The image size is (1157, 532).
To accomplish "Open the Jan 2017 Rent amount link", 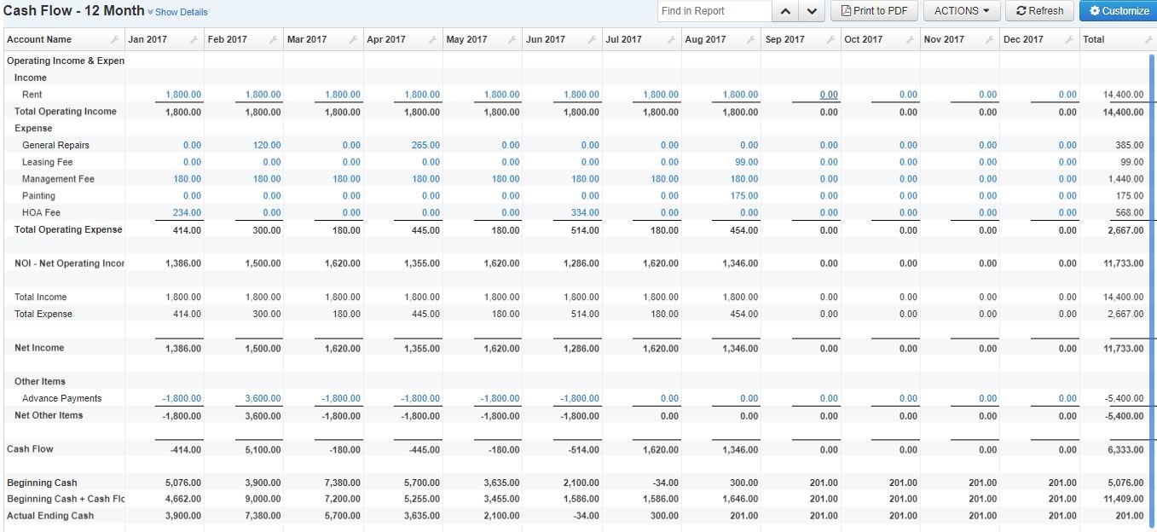I will 183,95.
